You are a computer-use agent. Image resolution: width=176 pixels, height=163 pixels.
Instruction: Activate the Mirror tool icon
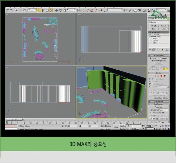click(x=126, y=10)
